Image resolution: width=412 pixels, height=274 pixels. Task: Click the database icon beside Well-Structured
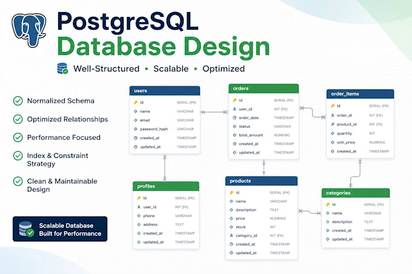click(x=62, y=68)
